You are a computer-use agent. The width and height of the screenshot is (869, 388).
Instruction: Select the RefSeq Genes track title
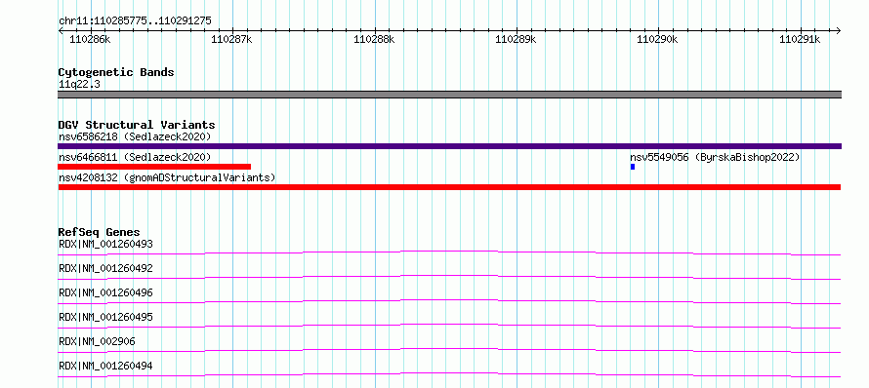pos(100,232)
